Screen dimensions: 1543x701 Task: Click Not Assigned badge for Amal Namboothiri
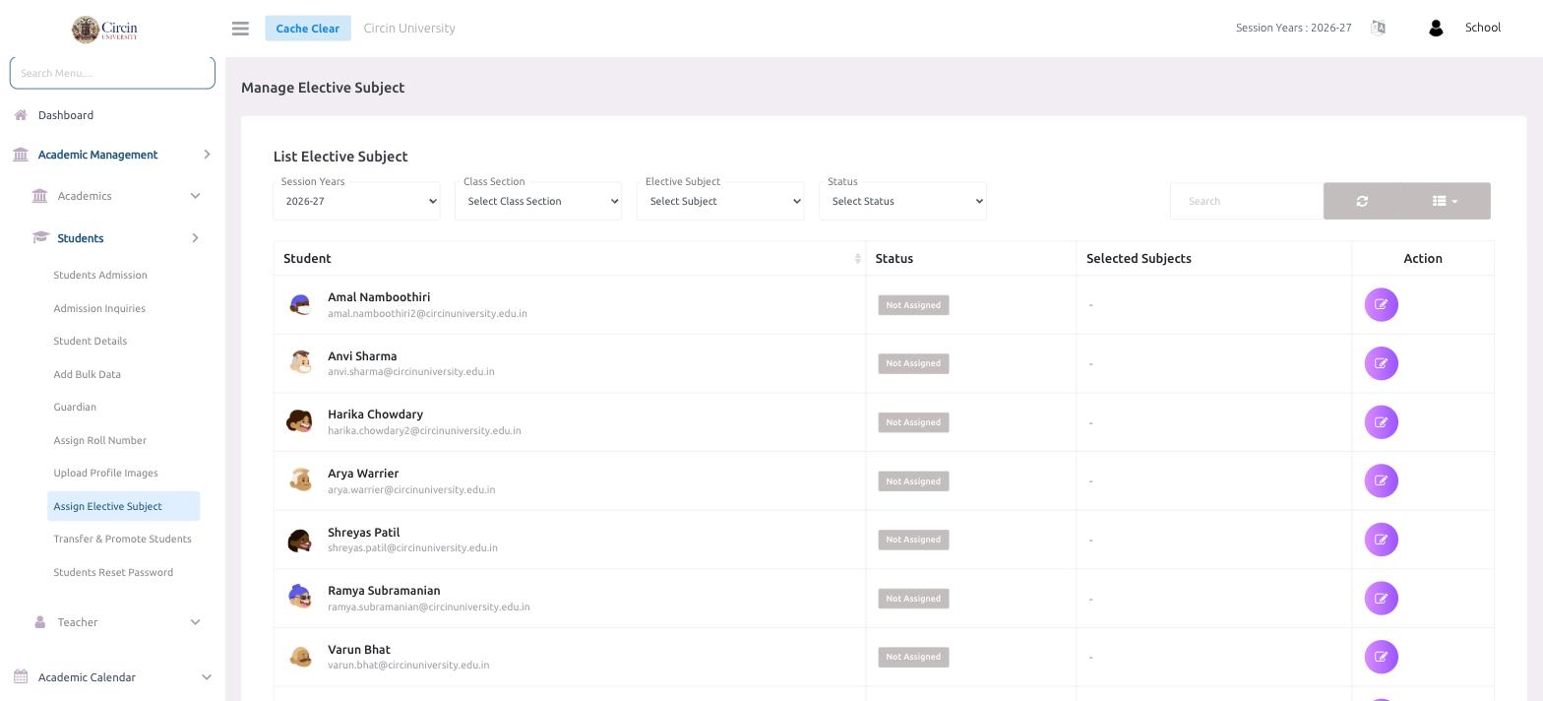[913, 305]
